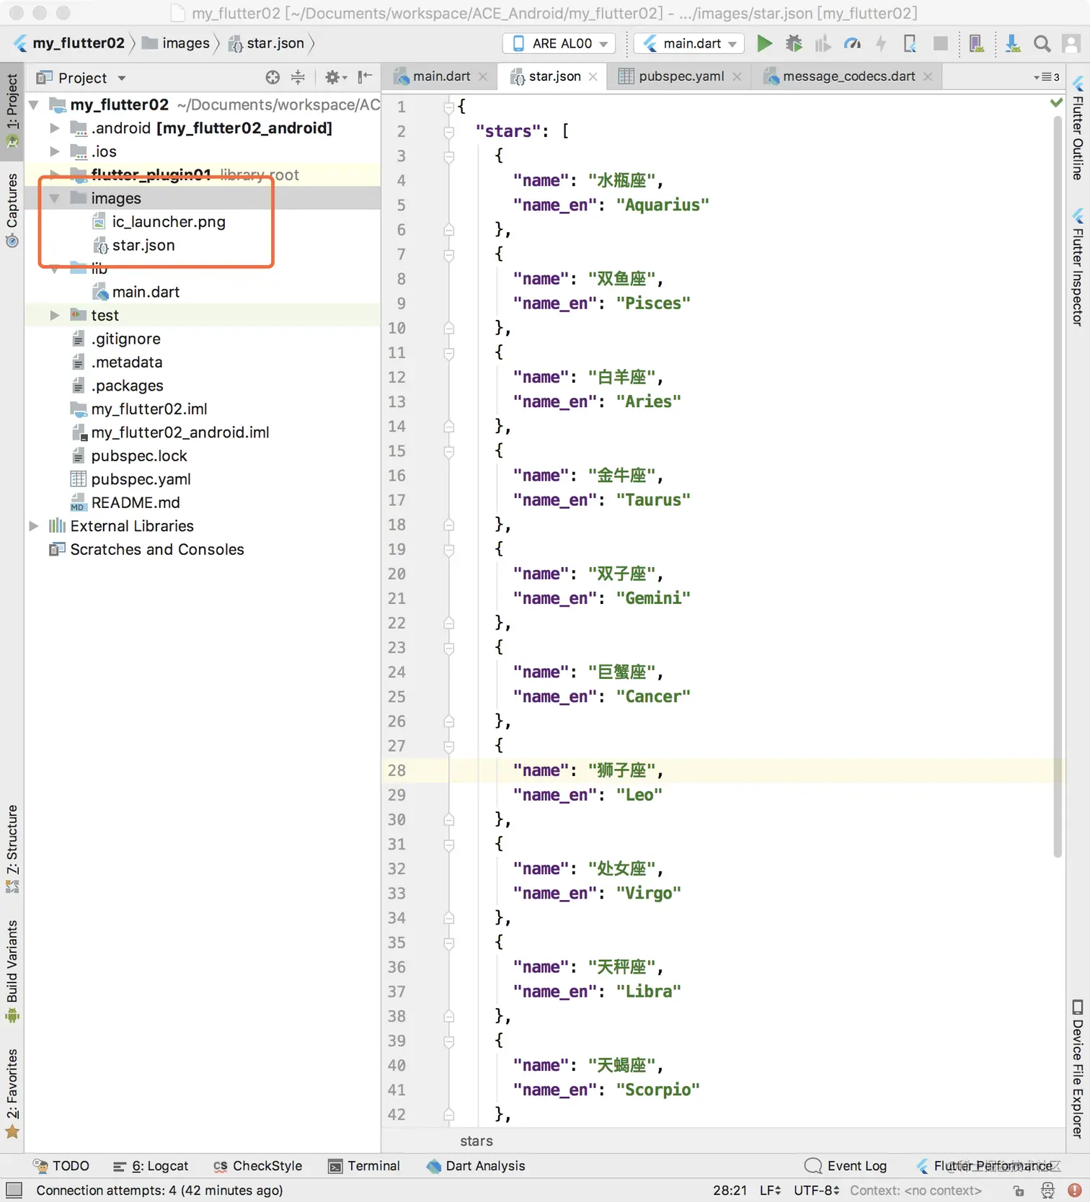Open the inspector hector status icon

pos(1047,1190)
